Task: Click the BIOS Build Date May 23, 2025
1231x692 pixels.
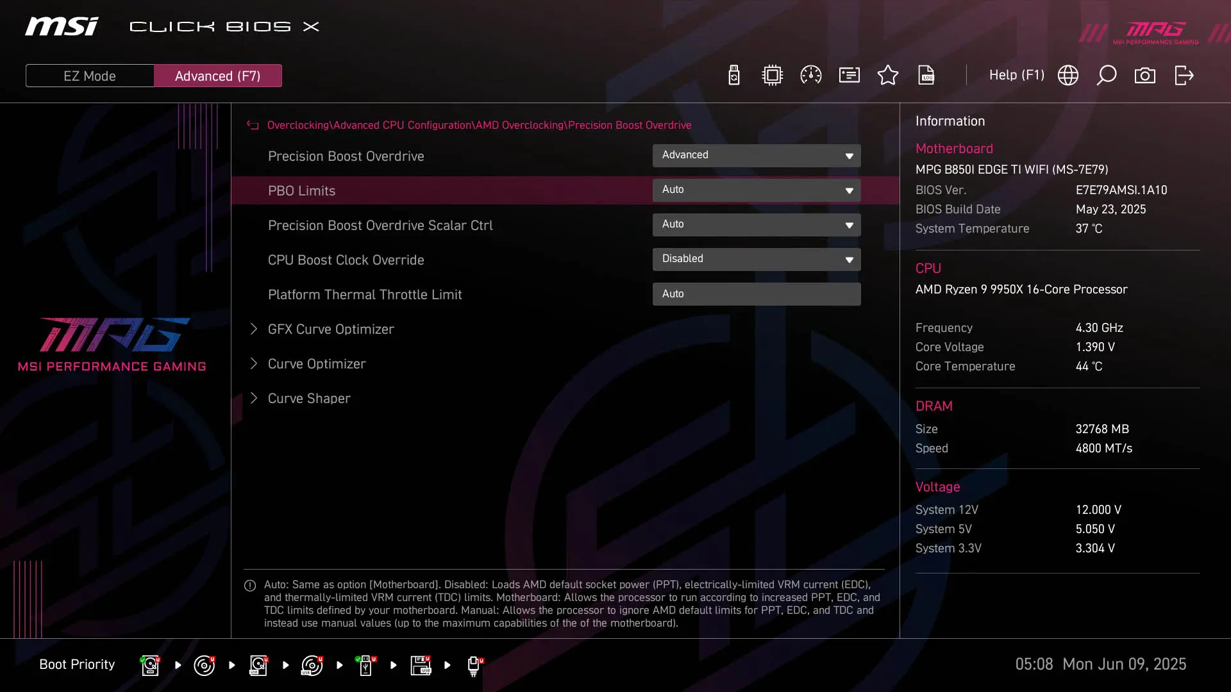Action: tap(1111, 209)
